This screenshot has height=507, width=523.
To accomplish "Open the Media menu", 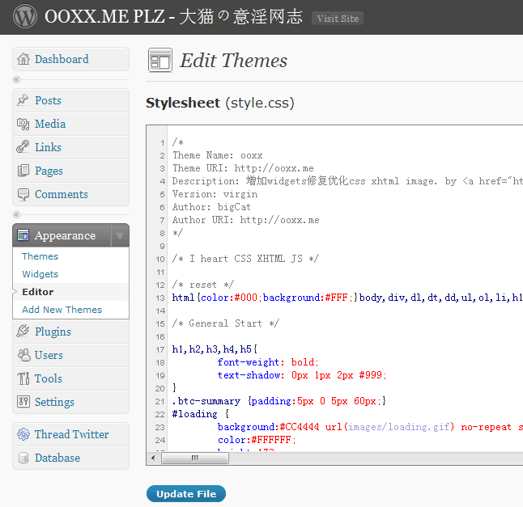I will pyautogui.click(x=70, y=124).
